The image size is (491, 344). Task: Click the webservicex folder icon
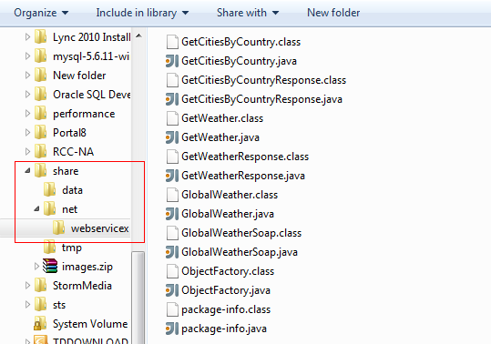tap(58, 228)
